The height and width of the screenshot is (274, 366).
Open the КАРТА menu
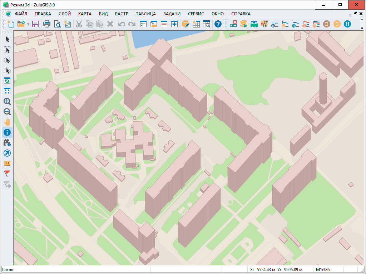(85, 14)
